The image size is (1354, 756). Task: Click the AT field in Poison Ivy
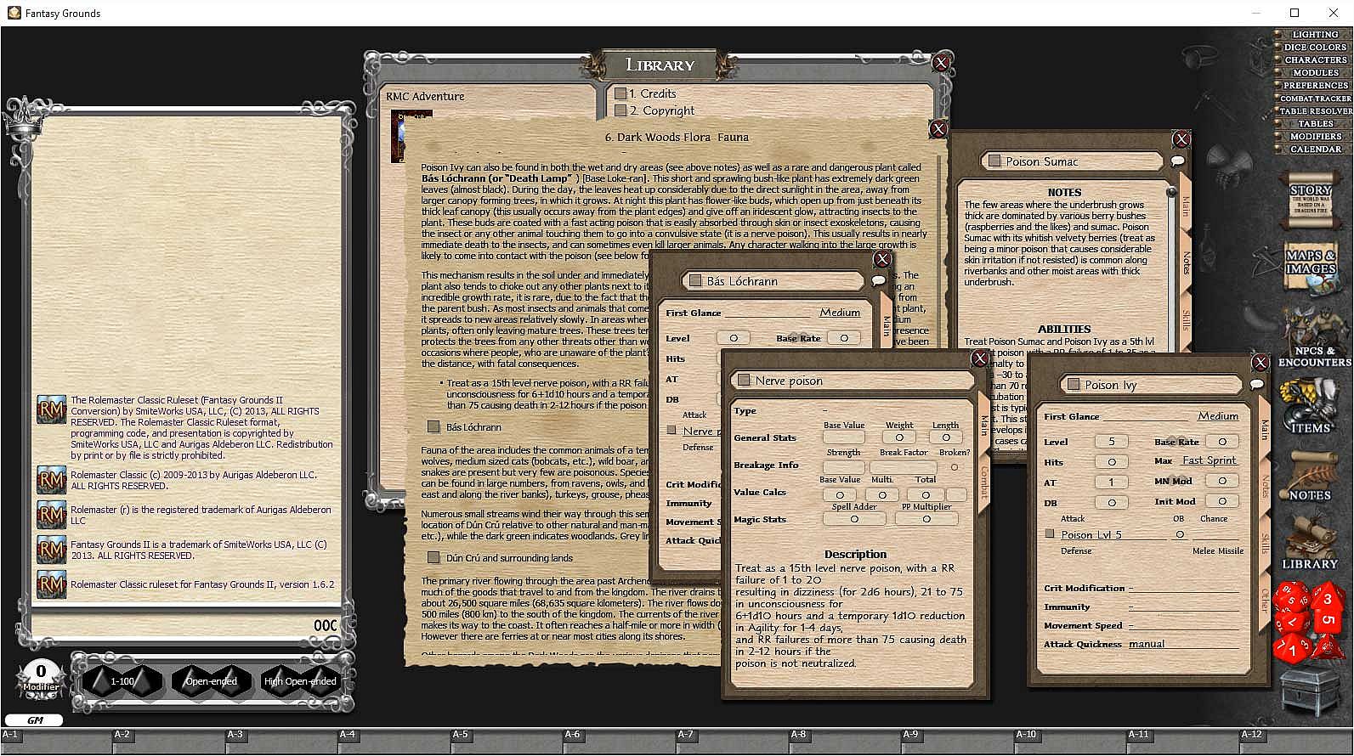pos(1111,482)
